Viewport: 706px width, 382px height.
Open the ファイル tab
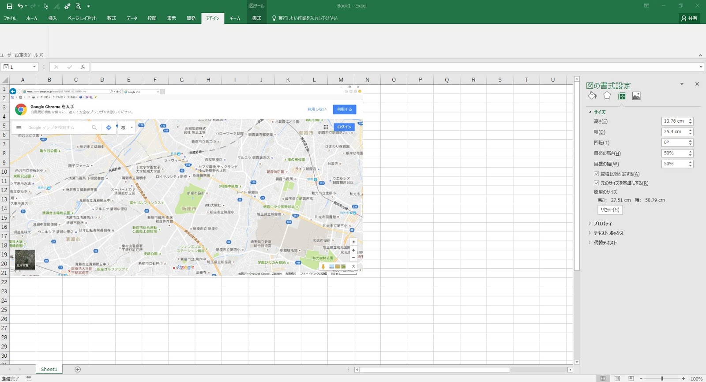click(10, 18)
